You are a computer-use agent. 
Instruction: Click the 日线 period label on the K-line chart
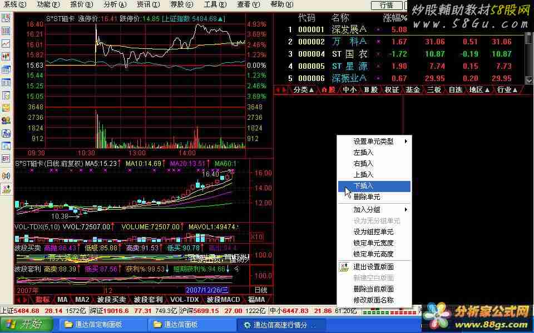(x=261, y=290)
